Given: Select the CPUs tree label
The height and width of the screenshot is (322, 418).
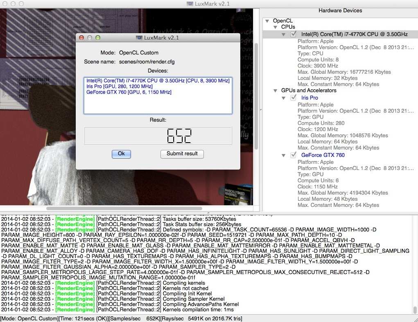Looking at the screenshot, I should [288, 27].
